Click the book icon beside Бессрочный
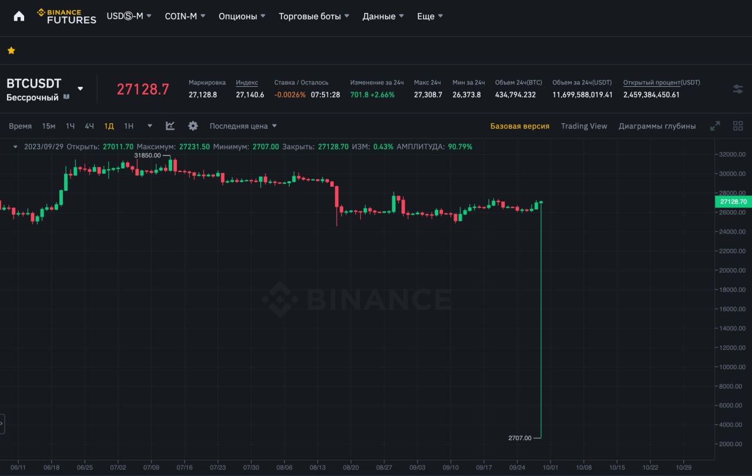This screenshot has width=752, height=476. point(66,97)
